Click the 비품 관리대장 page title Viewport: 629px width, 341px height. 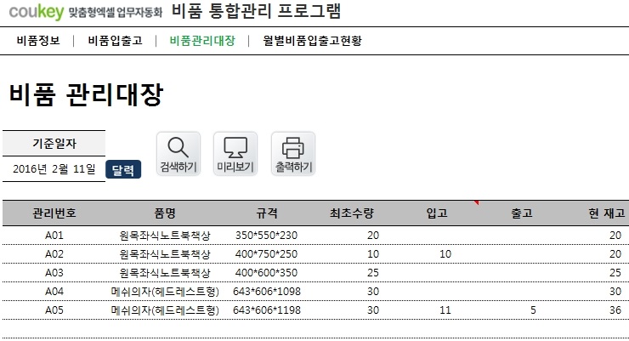pos(86,94)
